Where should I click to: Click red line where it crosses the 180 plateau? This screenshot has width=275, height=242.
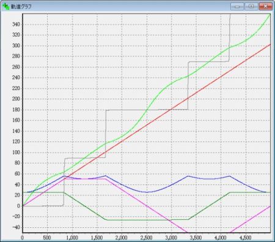pos(170,110)
